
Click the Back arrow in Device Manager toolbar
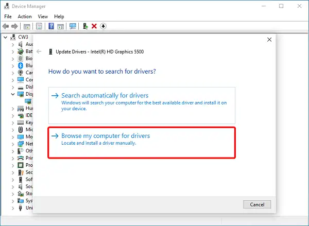point(6,26)
